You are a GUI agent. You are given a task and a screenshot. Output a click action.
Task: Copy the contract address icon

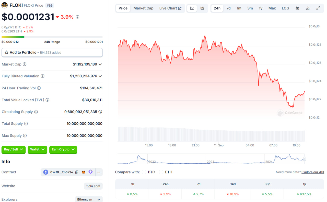77,172
